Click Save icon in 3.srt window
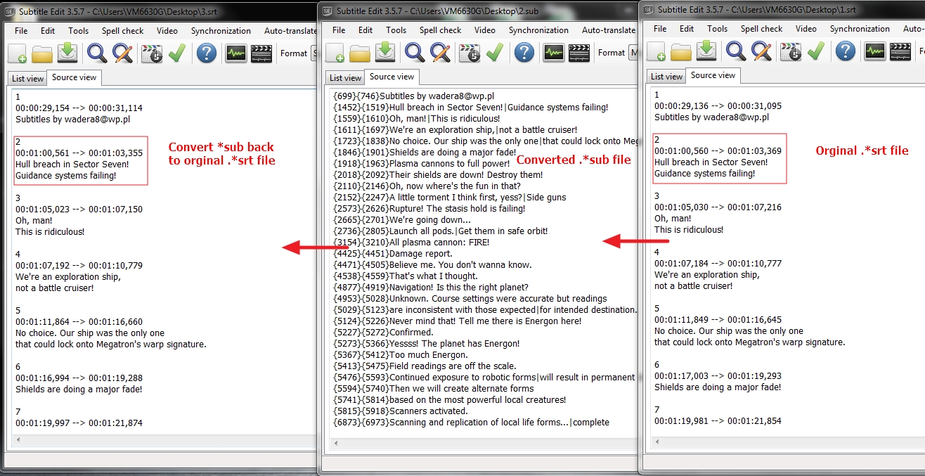 67,53
